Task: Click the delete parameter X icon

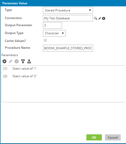Action: tap(17, 61)
